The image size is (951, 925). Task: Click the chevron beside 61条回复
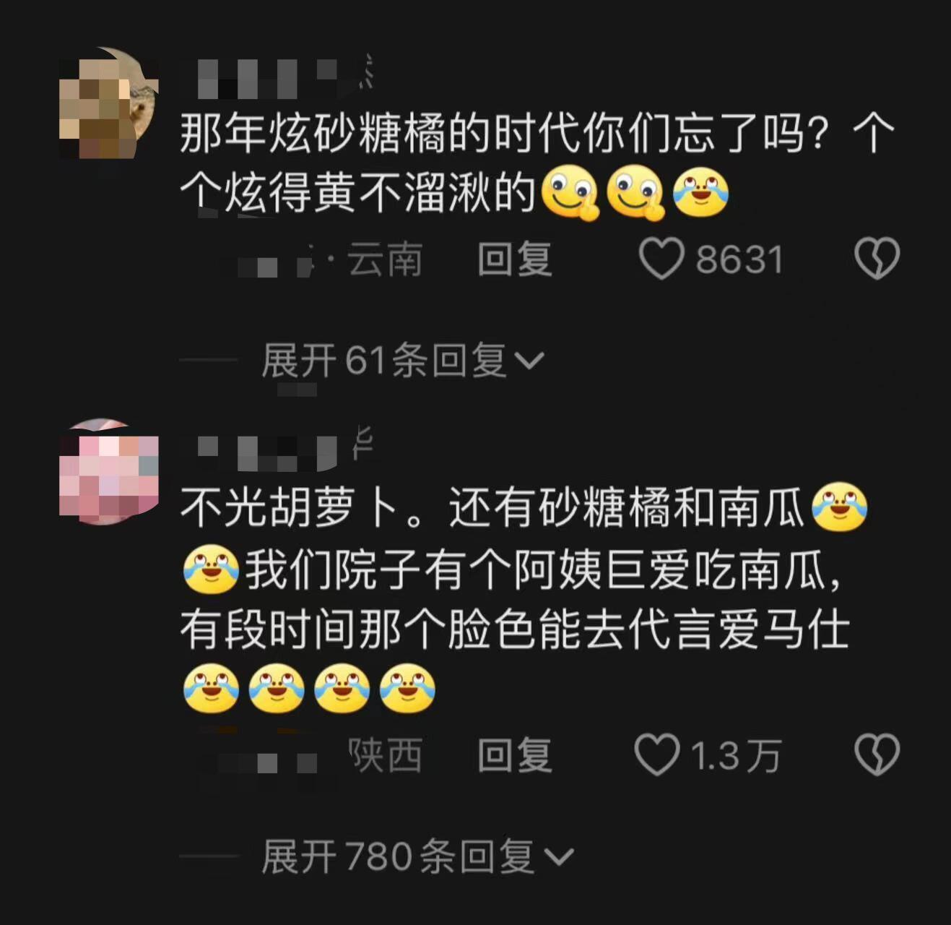click(529, 361)
